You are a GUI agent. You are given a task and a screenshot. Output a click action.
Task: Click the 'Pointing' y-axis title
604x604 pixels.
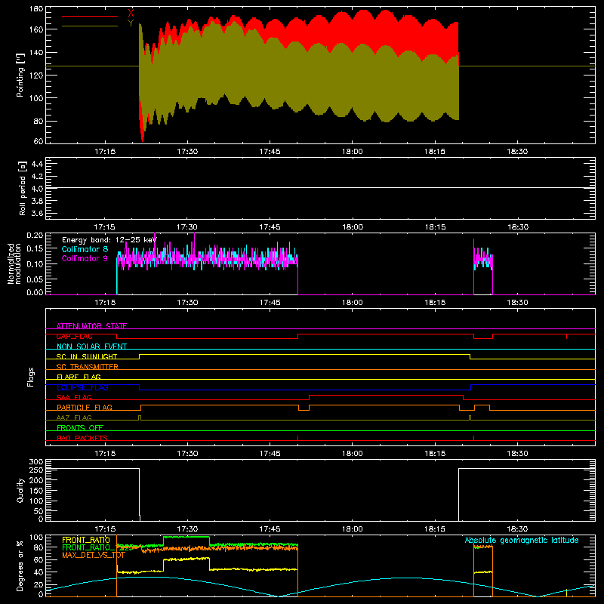[x=20, y=75]
